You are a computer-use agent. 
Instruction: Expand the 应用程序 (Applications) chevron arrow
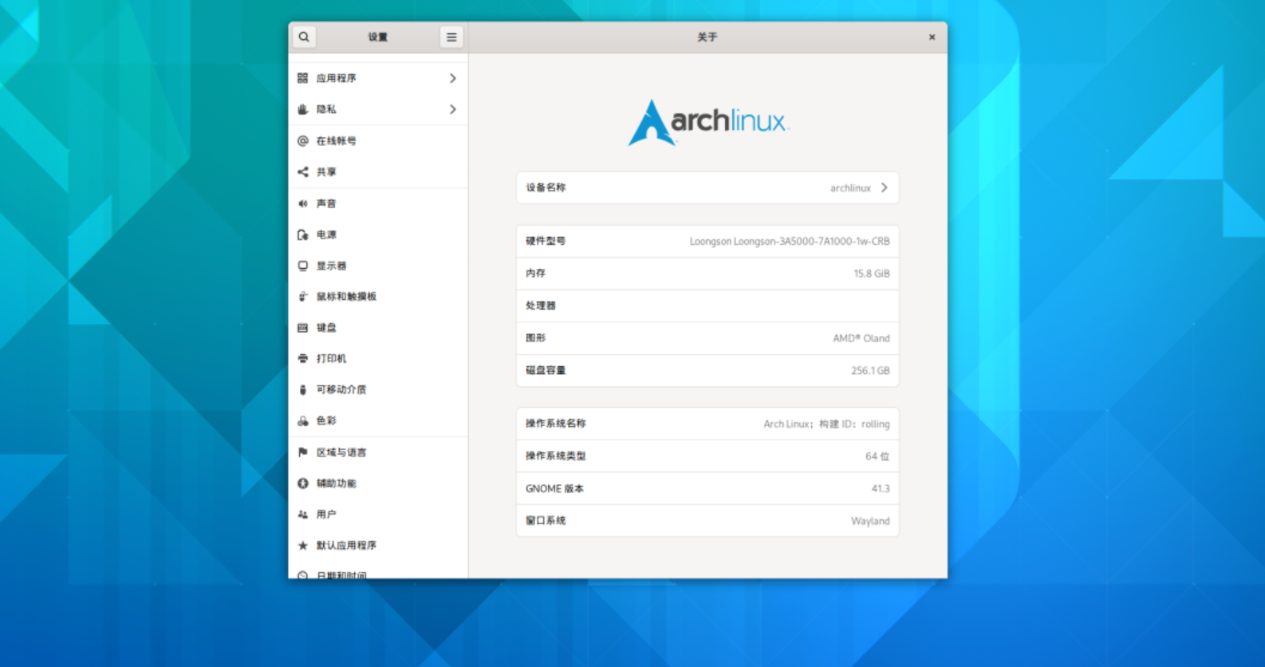point(452,78)
